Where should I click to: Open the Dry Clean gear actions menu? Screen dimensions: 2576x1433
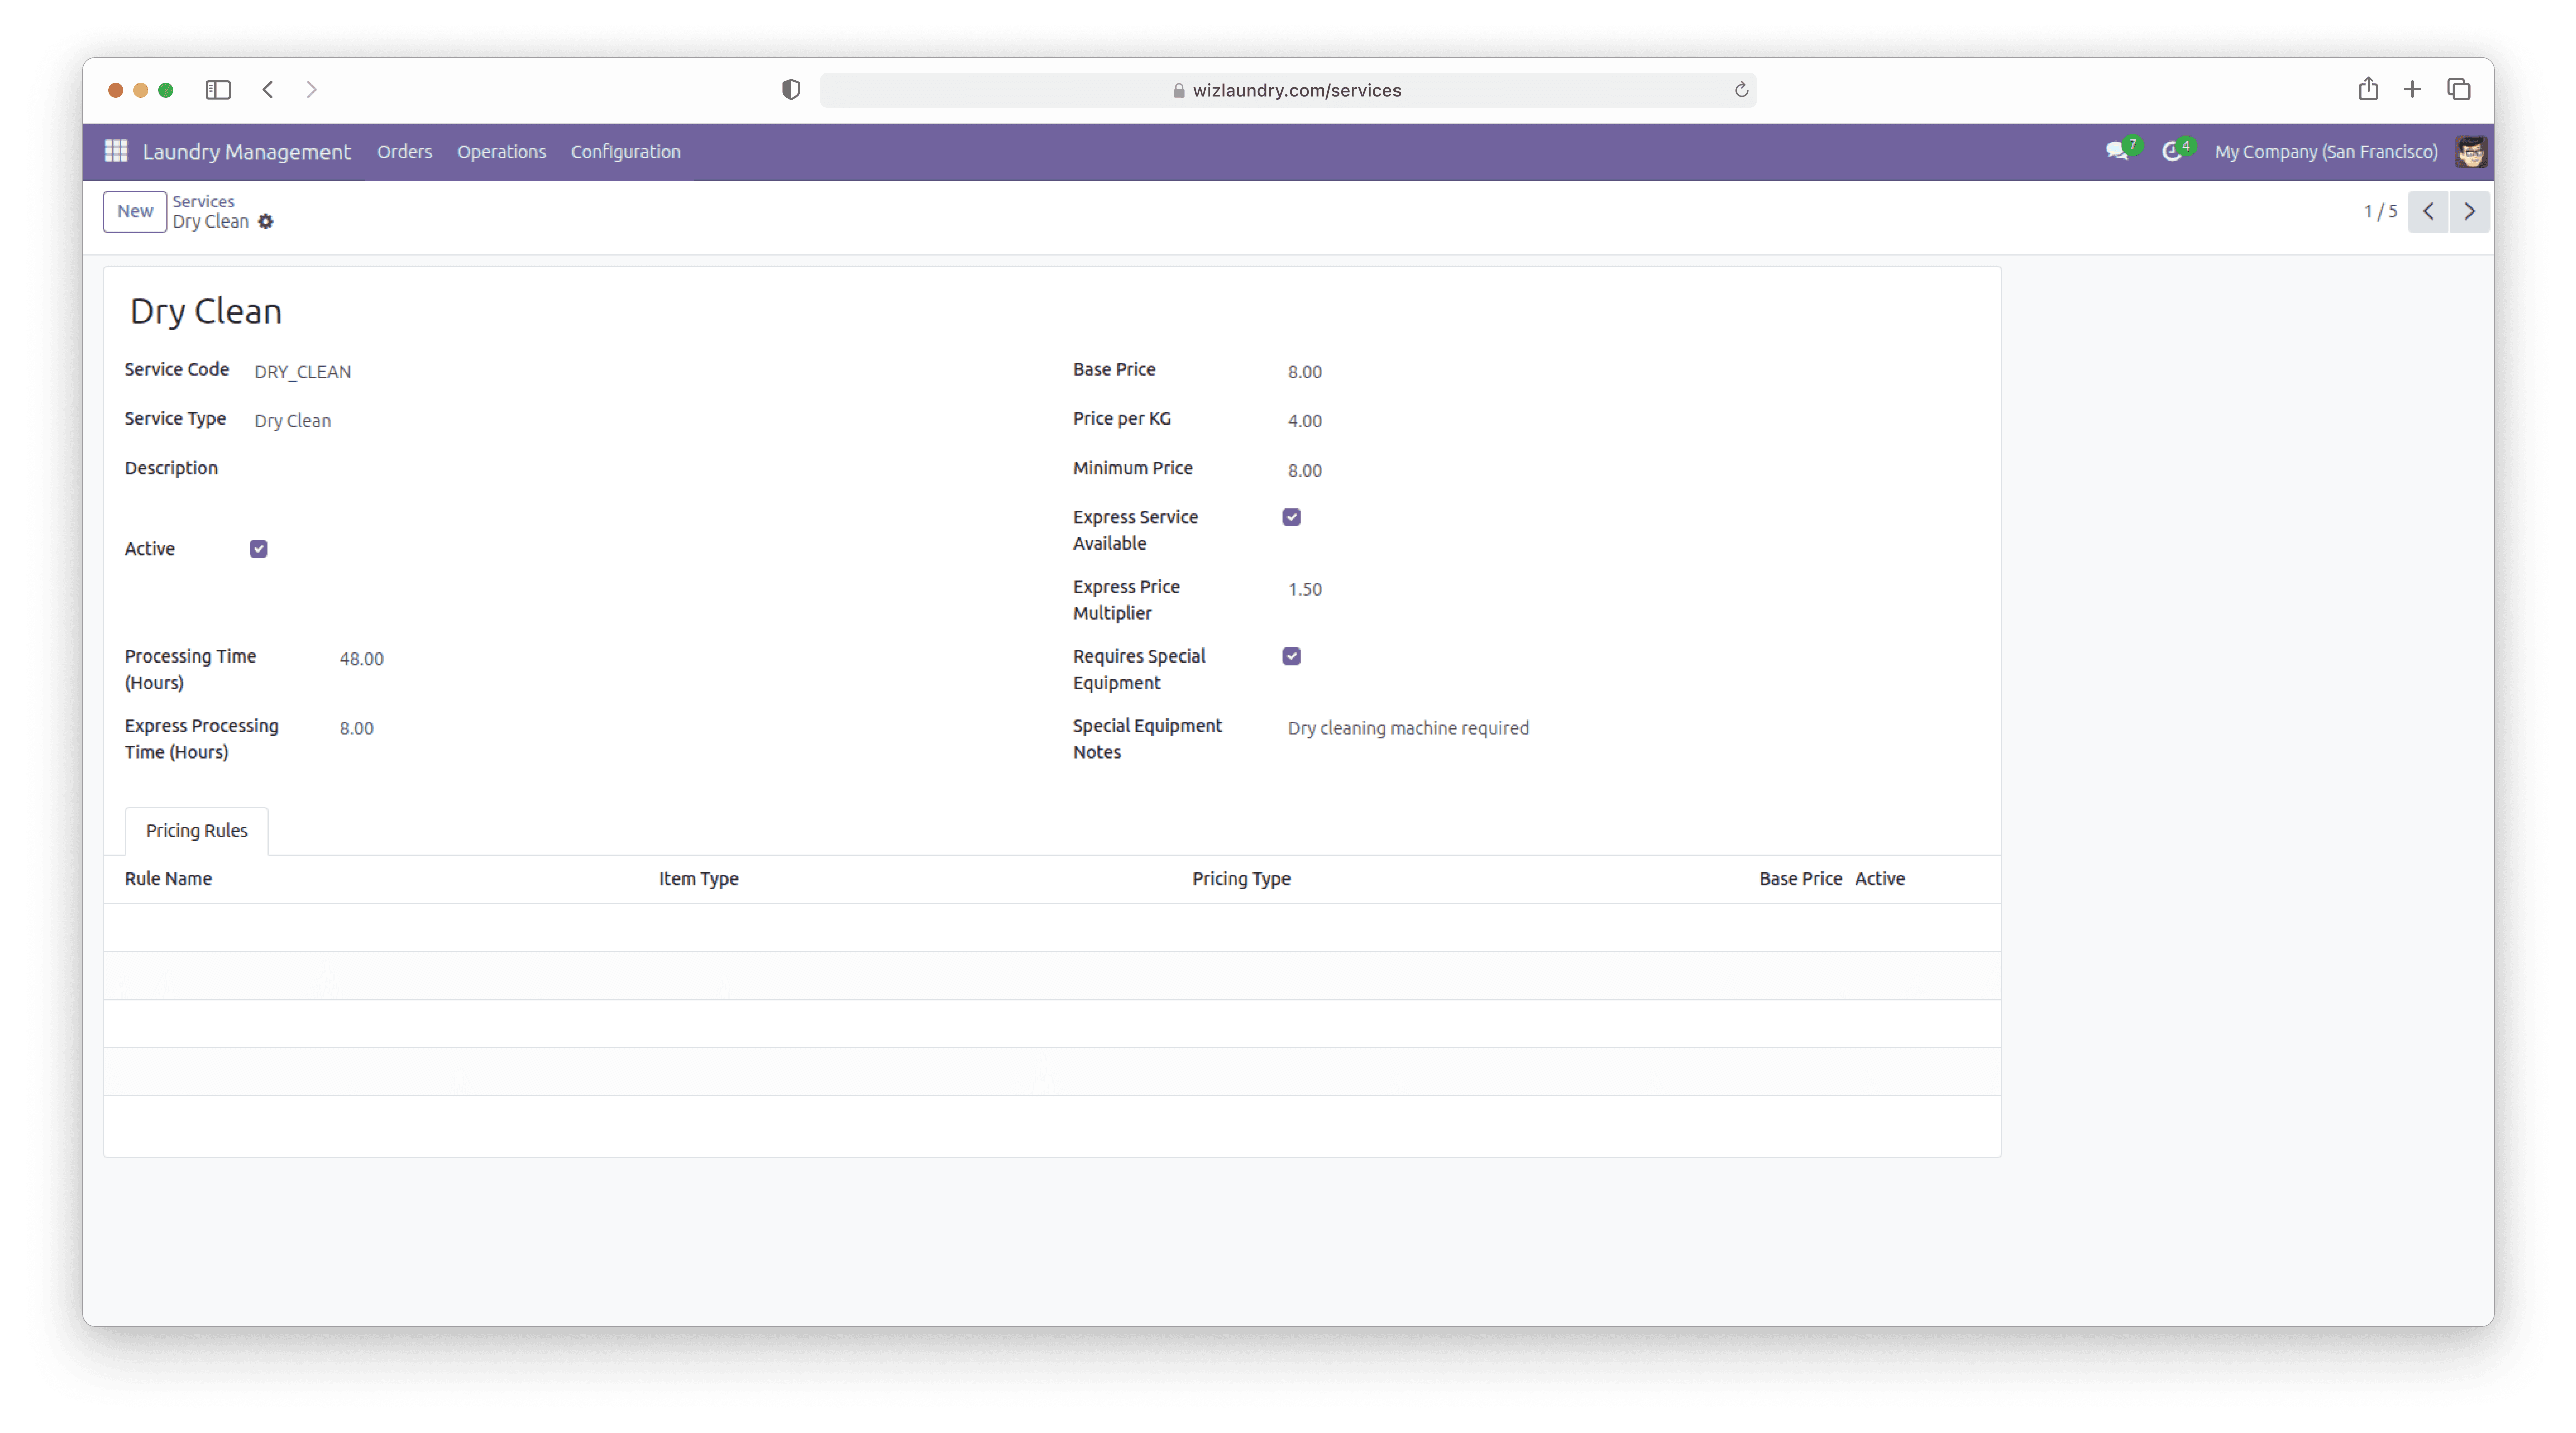click(x=265, y=222)
